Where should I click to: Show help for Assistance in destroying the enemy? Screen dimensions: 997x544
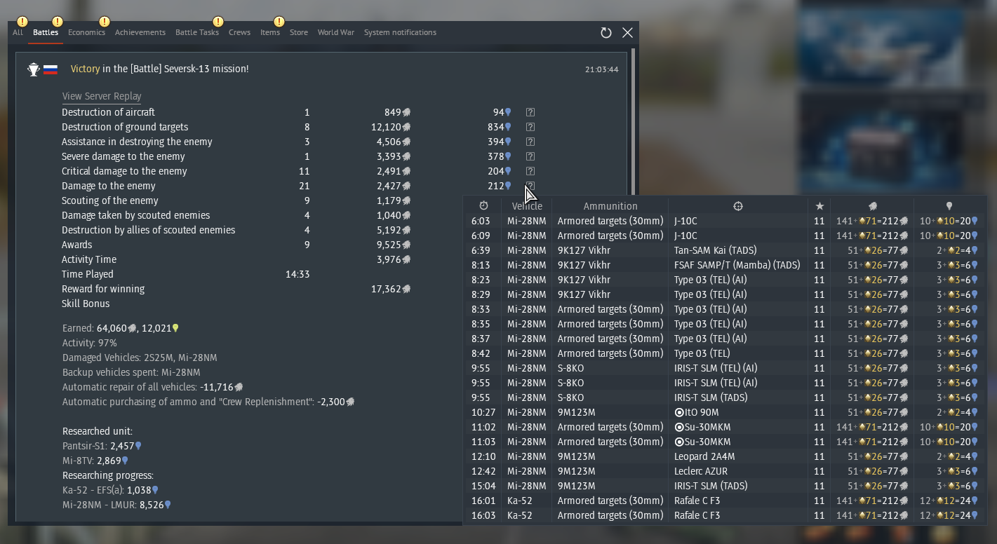click(x=530, y=142)
